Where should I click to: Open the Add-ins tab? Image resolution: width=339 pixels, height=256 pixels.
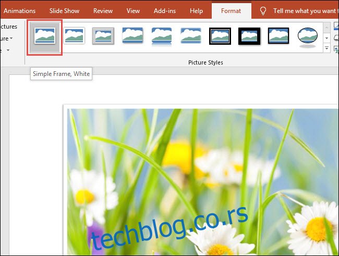tap(165, 11)
